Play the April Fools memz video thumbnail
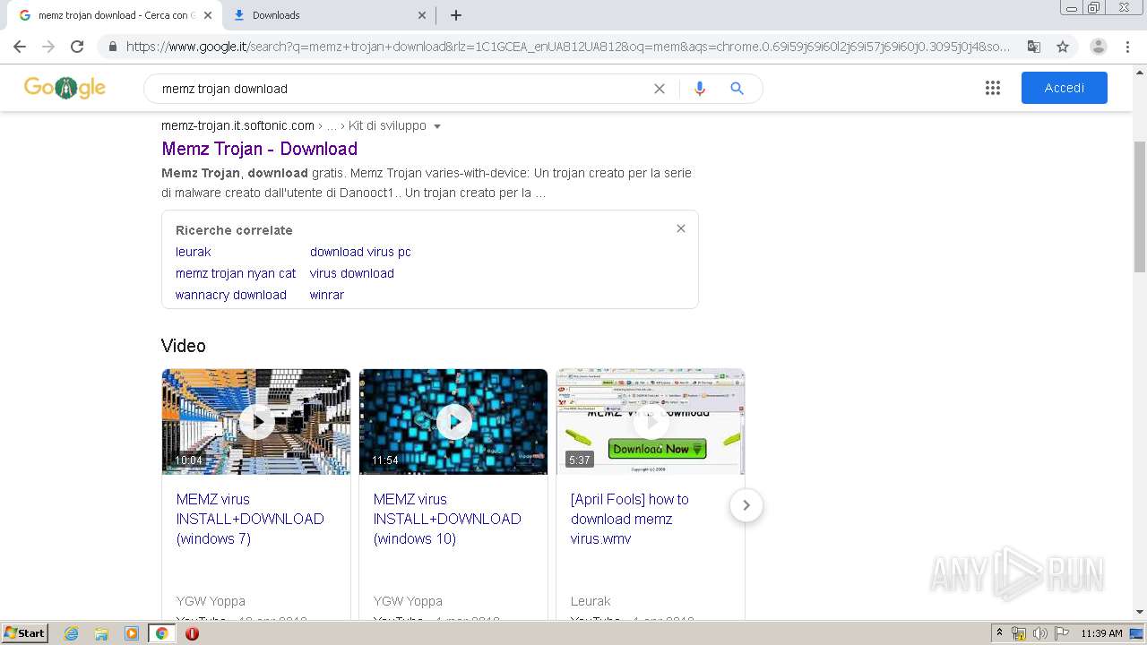The width and height of the screenshot is (1147, 645). (x=651, y=421)
